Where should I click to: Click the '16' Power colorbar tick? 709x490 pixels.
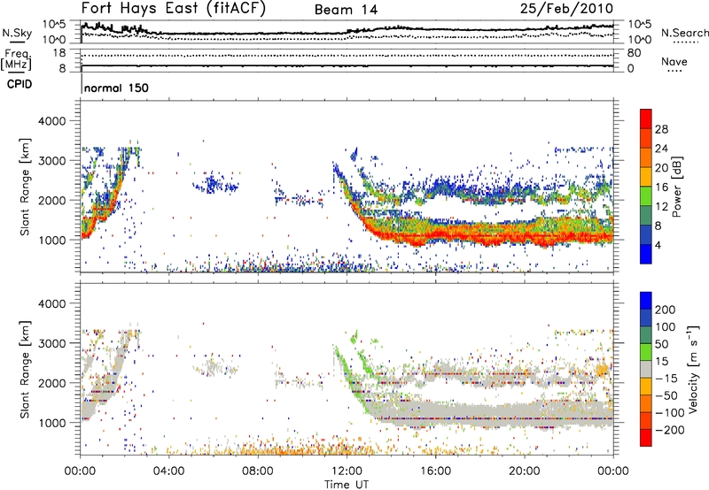click(x=661, y=188)
